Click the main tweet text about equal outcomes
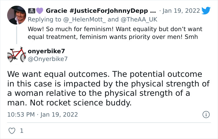This screenshot has height=139, width=218. [104, 89]
